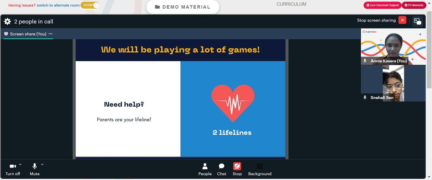Click 'Need help?' slide heading
The width and height of the screenshot is (432, 180).
(124, 104)
